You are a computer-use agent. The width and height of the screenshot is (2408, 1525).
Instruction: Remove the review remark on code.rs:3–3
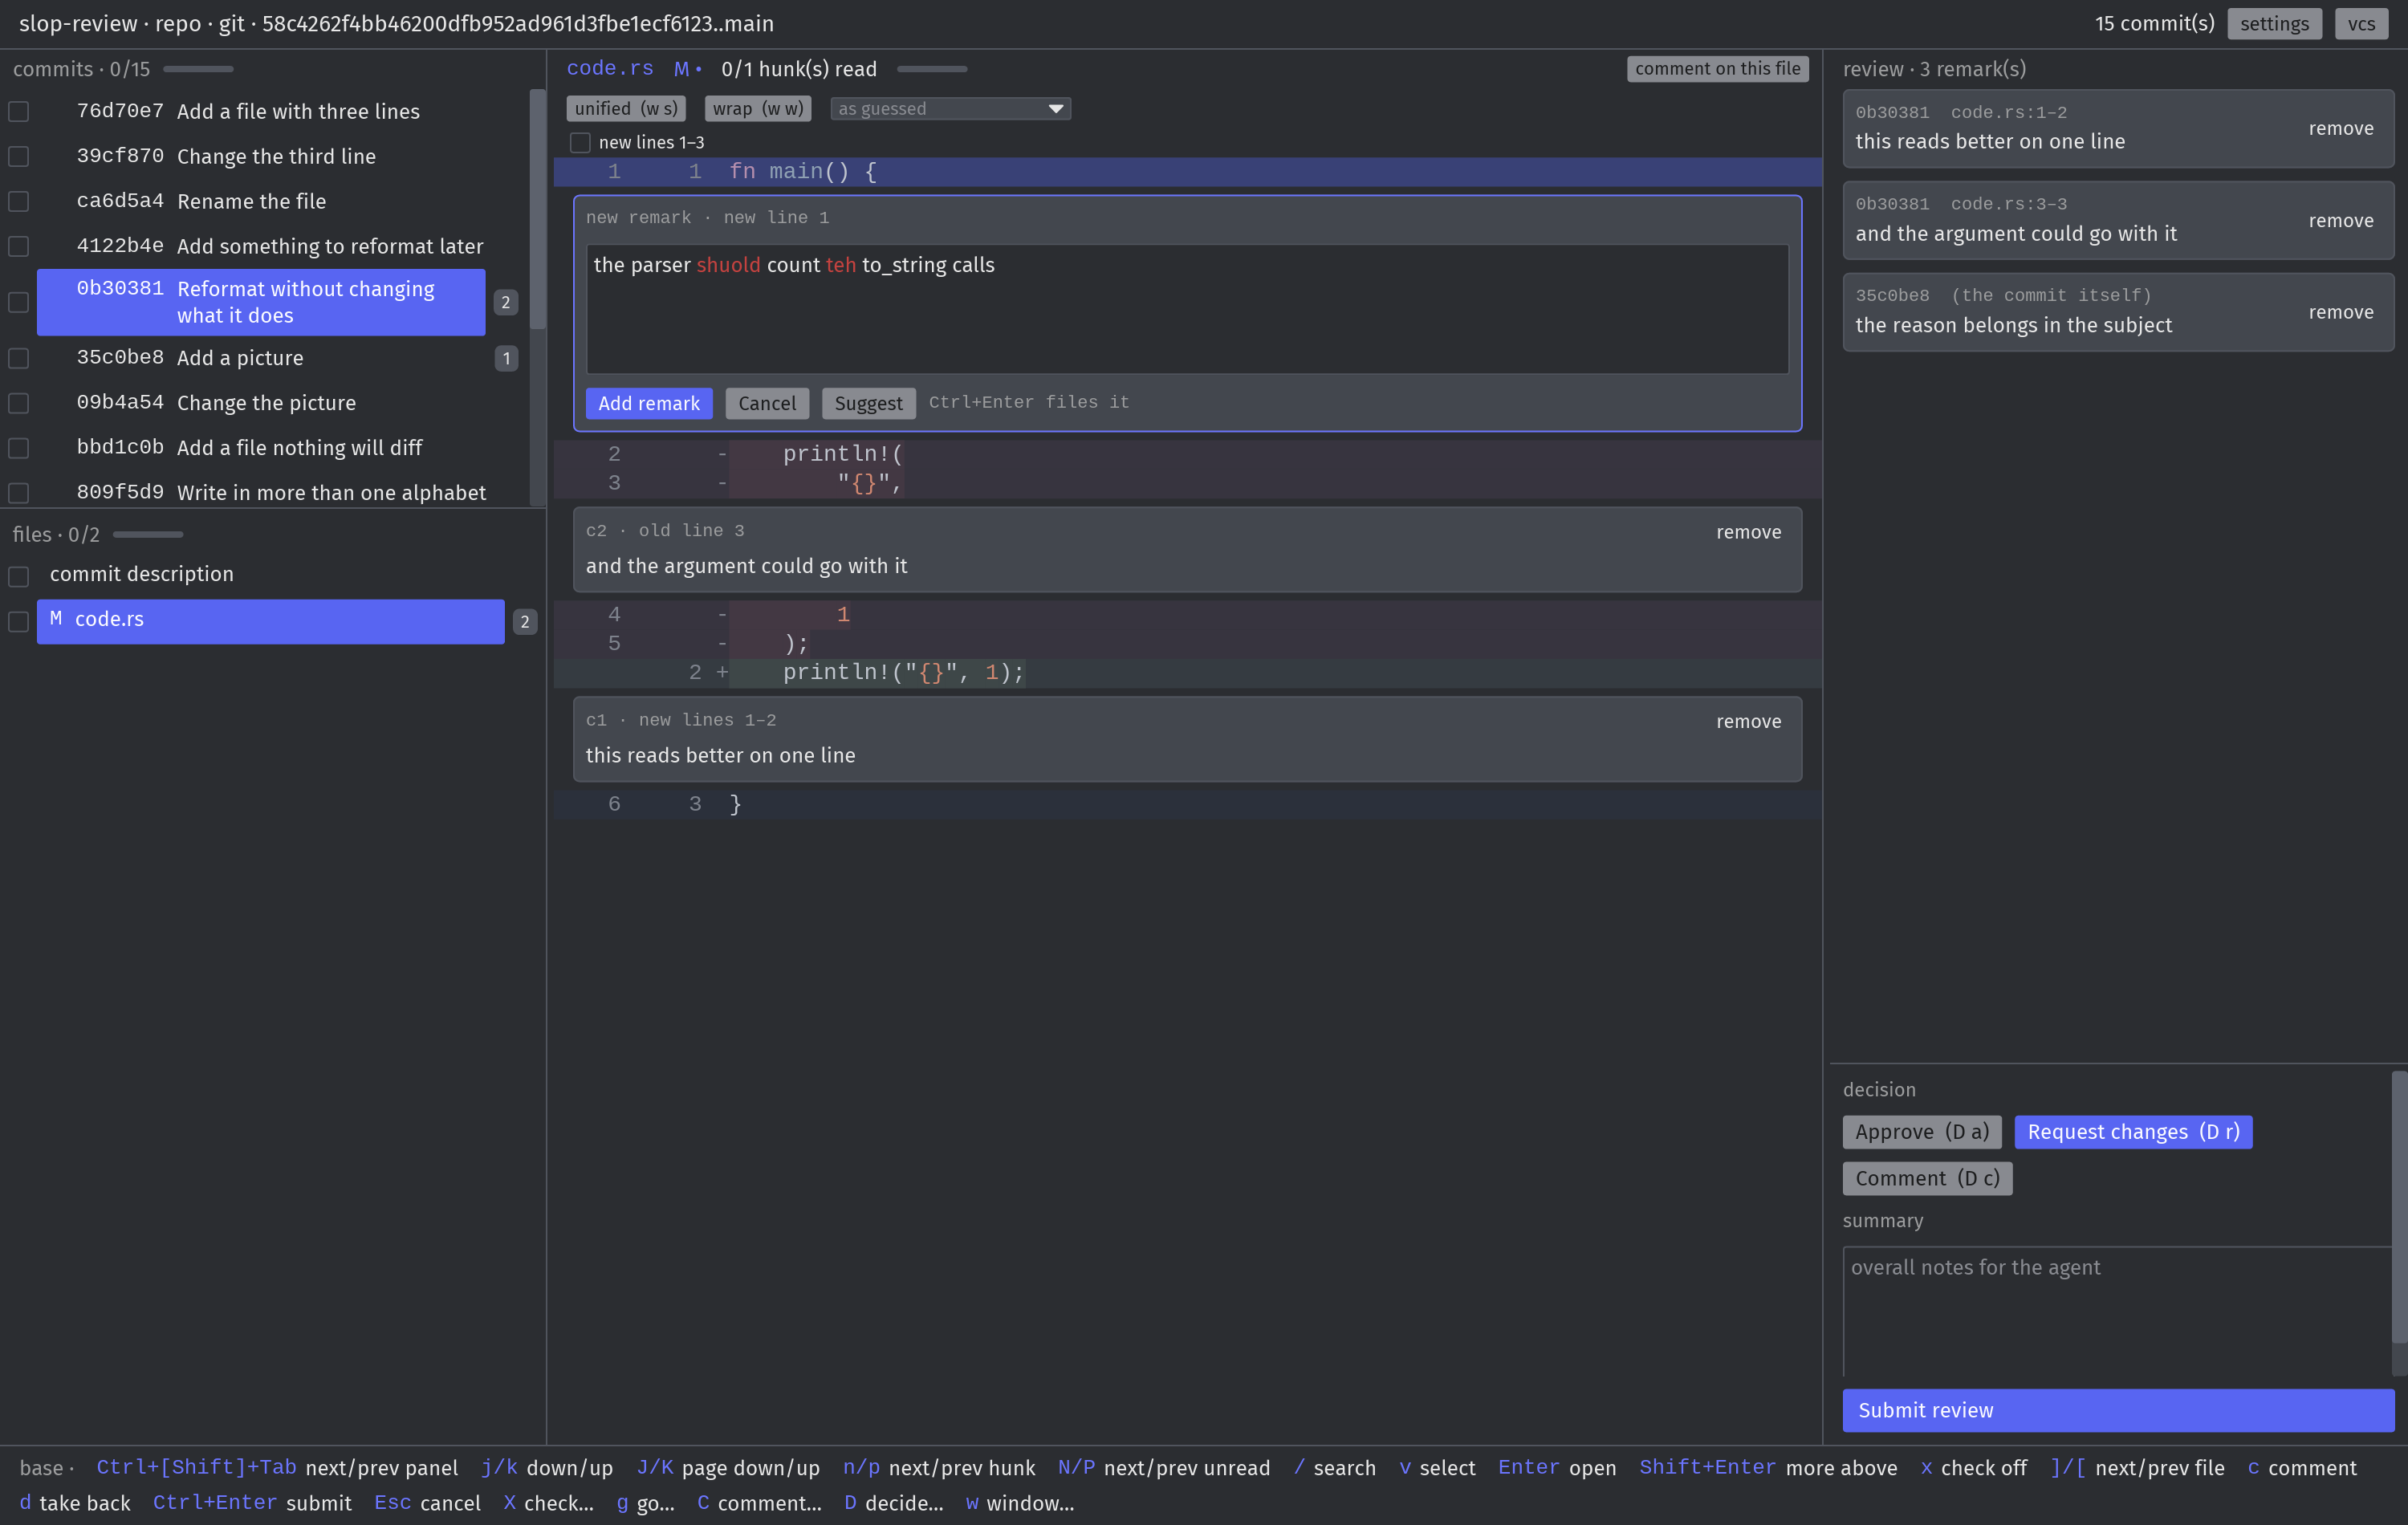[2341, 220]
